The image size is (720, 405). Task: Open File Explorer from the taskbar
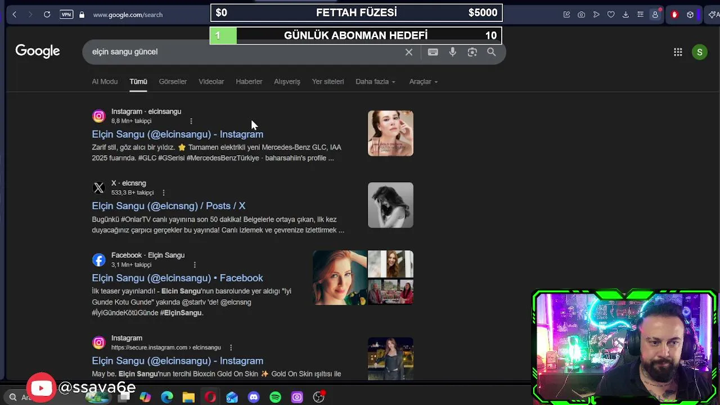click(188, 397)
